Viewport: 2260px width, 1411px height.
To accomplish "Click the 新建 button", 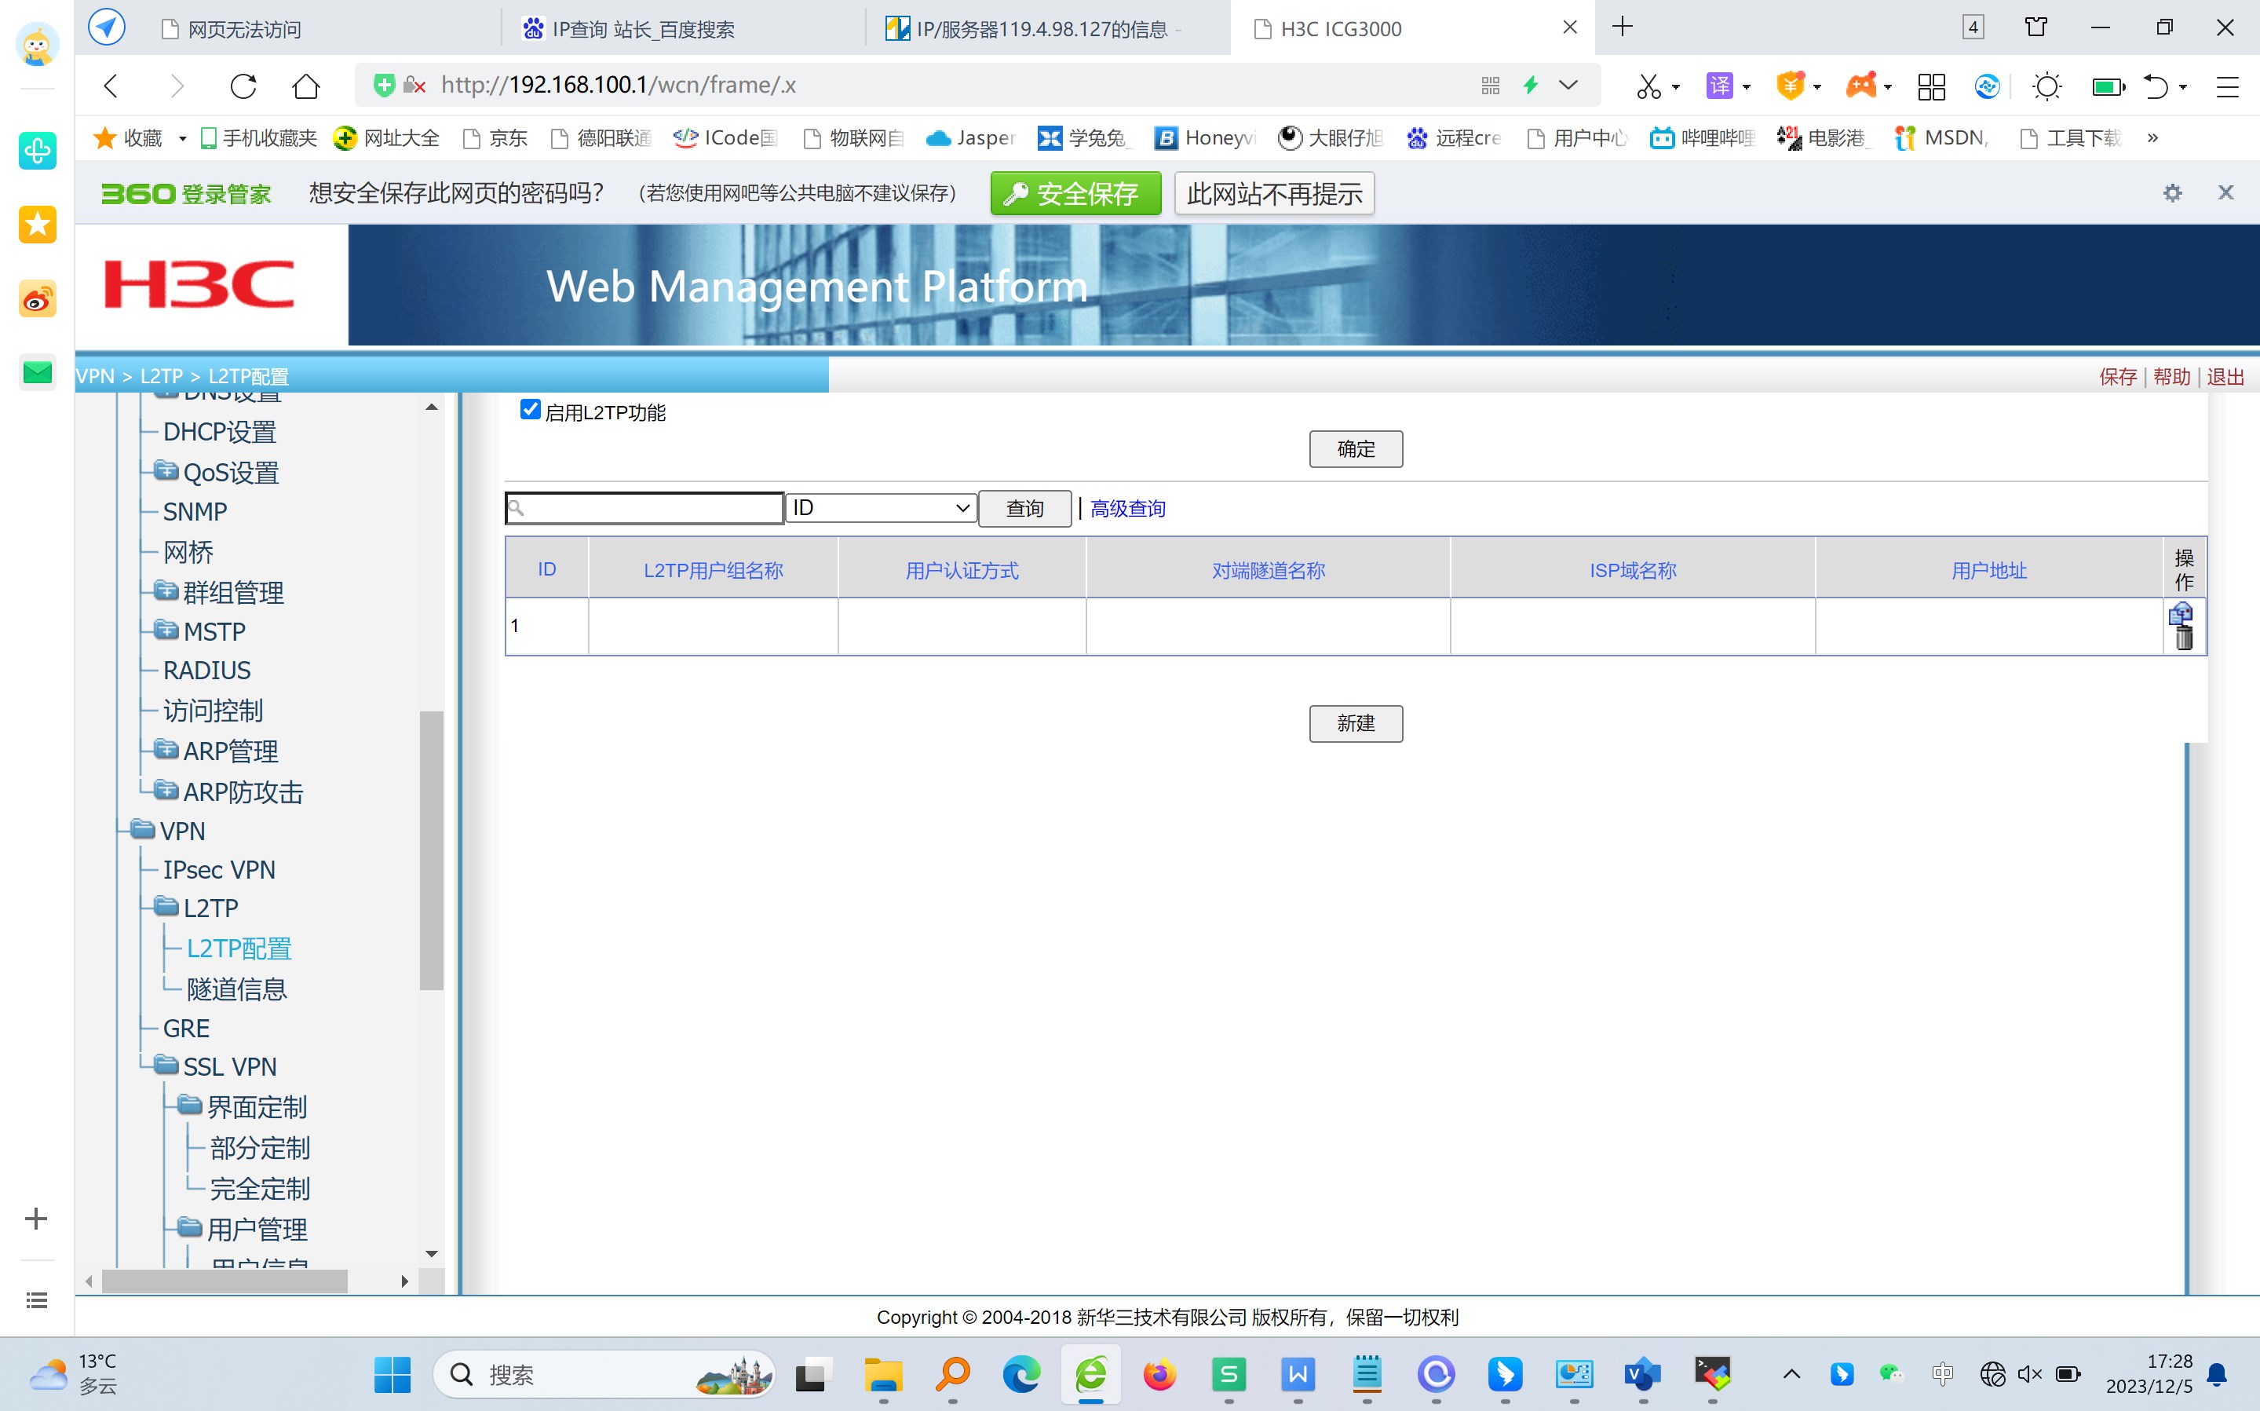I will point(1355,723).
